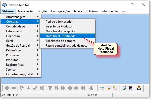Screen dimensions: 151x99
Task: Go to first record icon
Action: (x=63, y=88)
